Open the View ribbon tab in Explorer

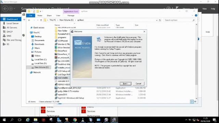pyautogui.click(x=58, y=15)
